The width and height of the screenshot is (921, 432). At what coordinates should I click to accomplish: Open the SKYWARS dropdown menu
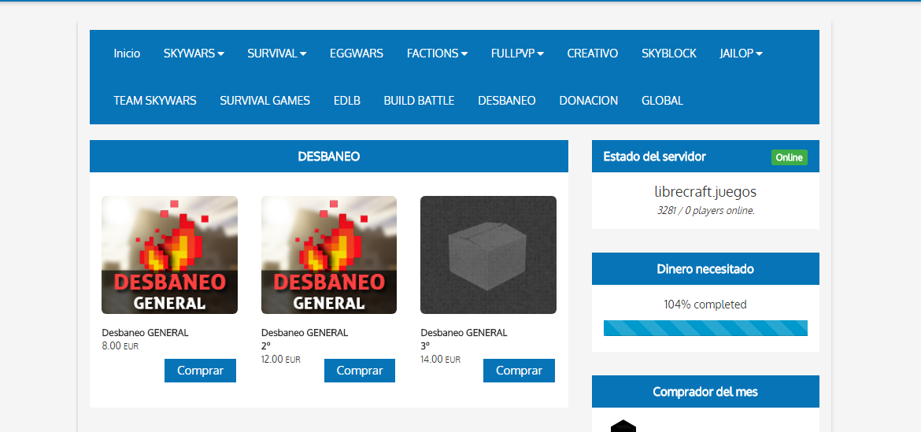tap(194, 54)
